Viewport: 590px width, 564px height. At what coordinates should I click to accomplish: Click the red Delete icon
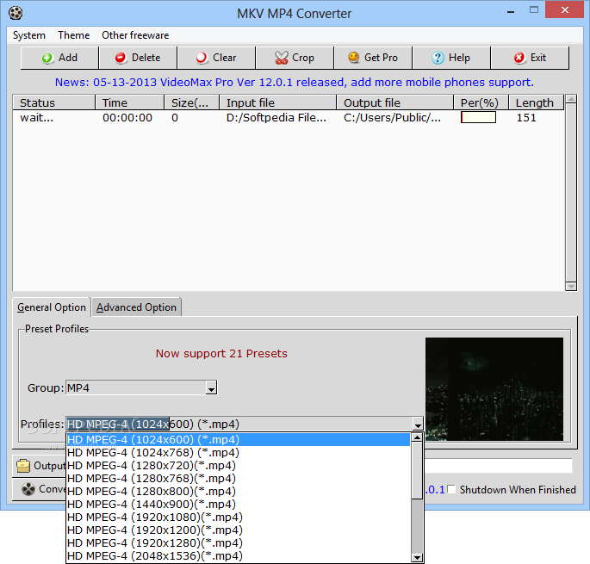121,58
